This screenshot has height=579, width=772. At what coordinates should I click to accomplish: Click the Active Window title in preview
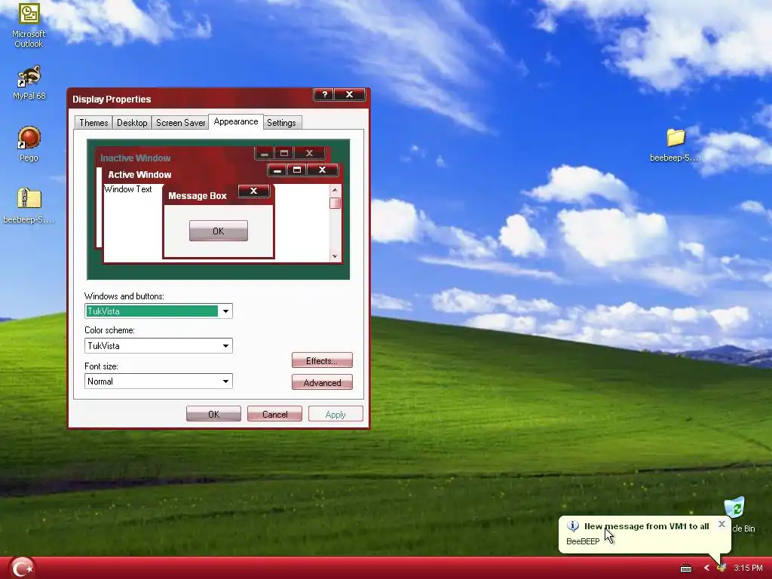pyautogui.click(x=139, y=175)
